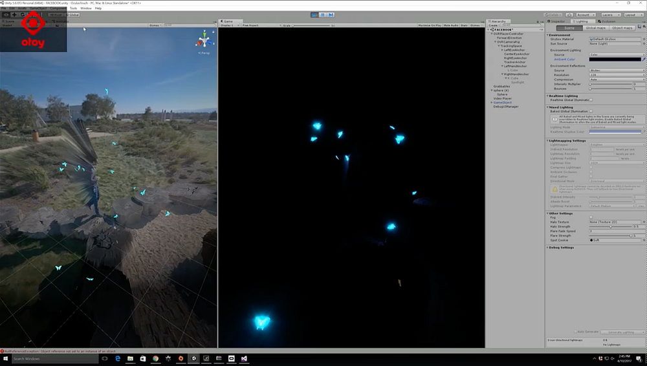Open Unity icon on taskbar
Viewport: 647px width, 366px height.
[193, 359]
